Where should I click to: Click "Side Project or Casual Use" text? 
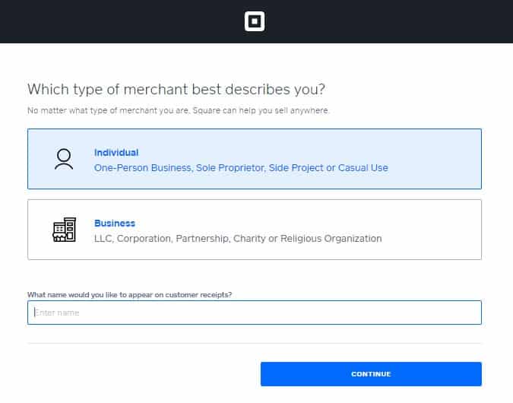point(328,168)
